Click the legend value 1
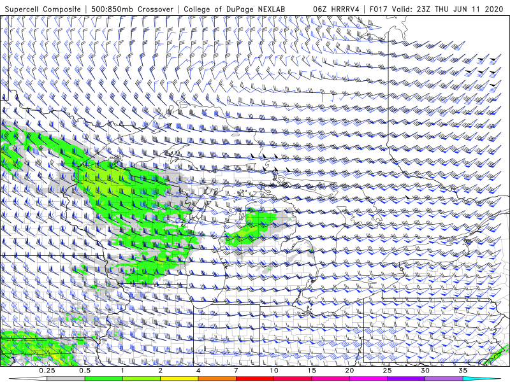This screenshot has height=382, width=510. (x=122, y=371)
